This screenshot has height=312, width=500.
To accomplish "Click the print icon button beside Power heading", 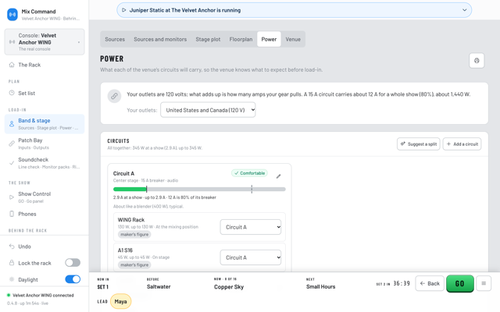I will (477, 61).
